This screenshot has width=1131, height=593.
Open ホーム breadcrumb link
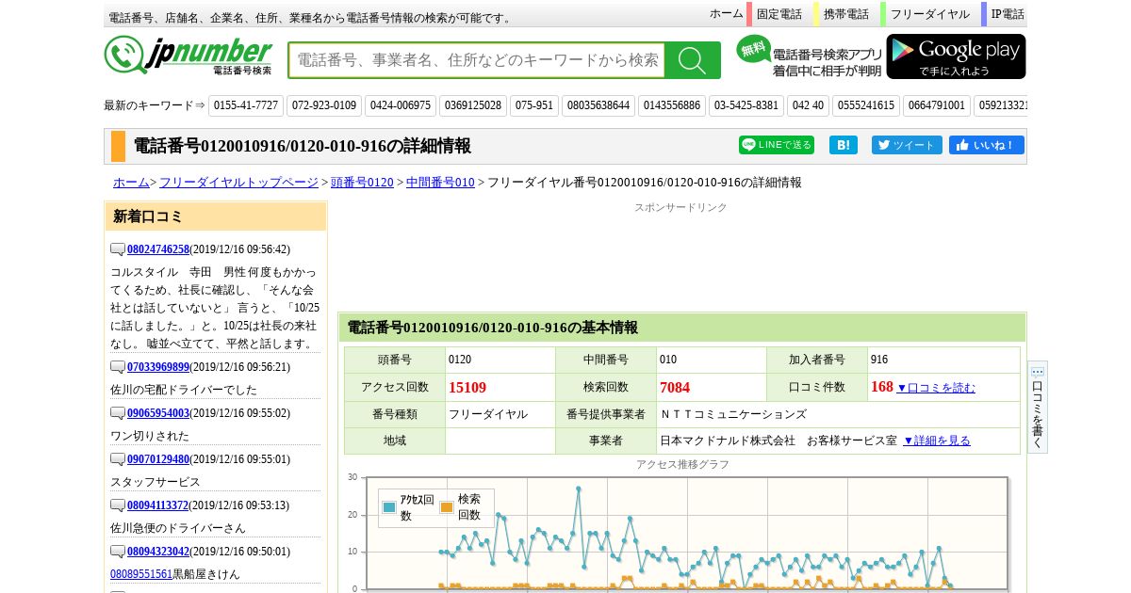pyautogui.click(x=131, y=183)
